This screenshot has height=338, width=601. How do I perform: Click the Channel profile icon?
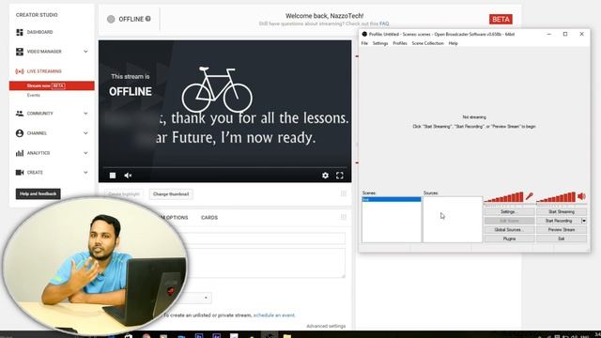click(x=20, y=133)
